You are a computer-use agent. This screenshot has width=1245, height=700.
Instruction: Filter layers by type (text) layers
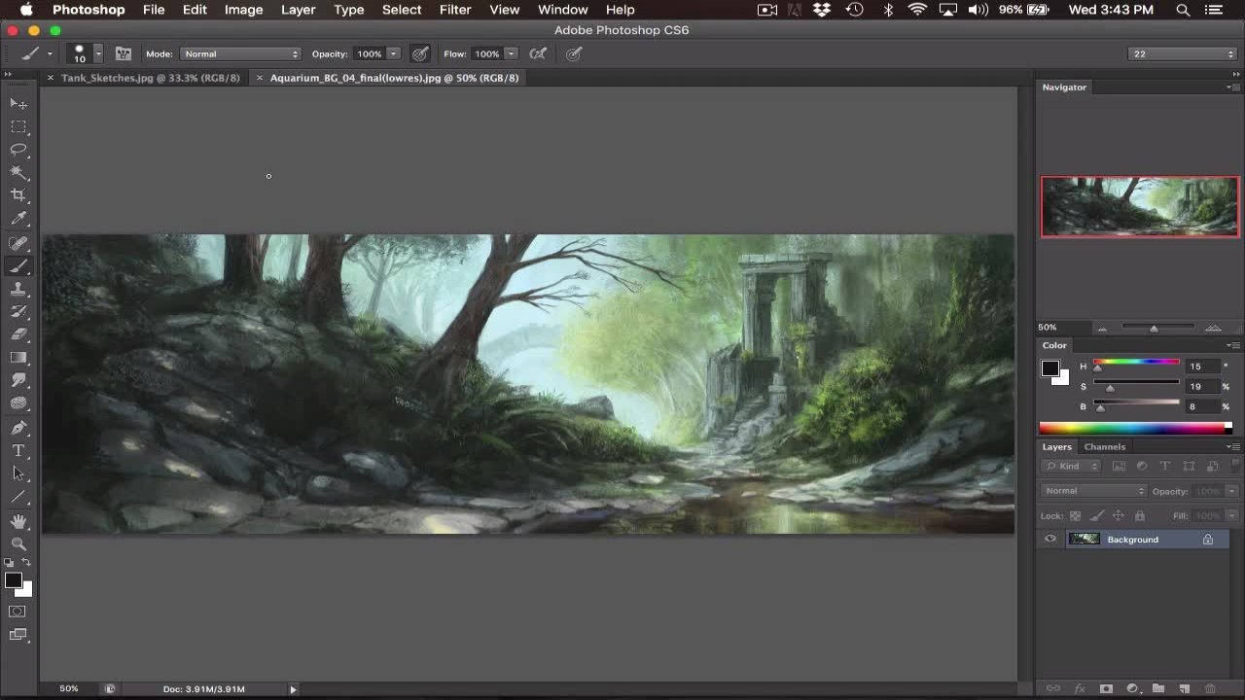pos(1165,467)
